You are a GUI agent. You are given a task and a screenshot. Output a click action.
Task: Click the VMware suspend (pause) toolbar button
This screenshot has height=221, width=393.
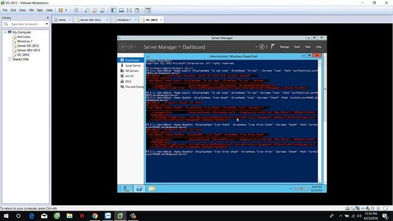61,10
